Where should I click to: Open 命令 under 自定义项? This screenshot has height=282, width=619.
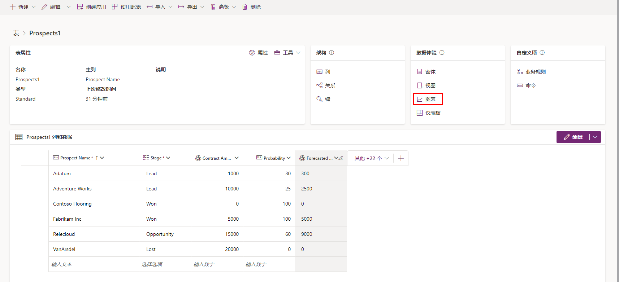526,85
